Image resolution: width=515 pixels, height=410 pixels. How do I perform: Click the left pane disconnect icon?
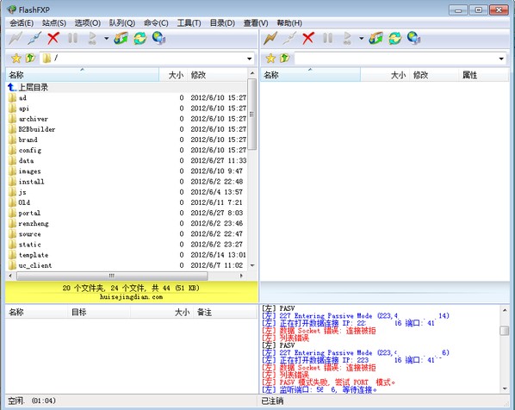point(34,39)
